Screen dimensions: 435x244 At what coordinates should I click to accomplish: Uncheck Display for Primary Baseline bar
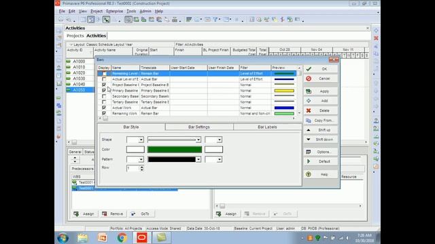click(104, 91)
